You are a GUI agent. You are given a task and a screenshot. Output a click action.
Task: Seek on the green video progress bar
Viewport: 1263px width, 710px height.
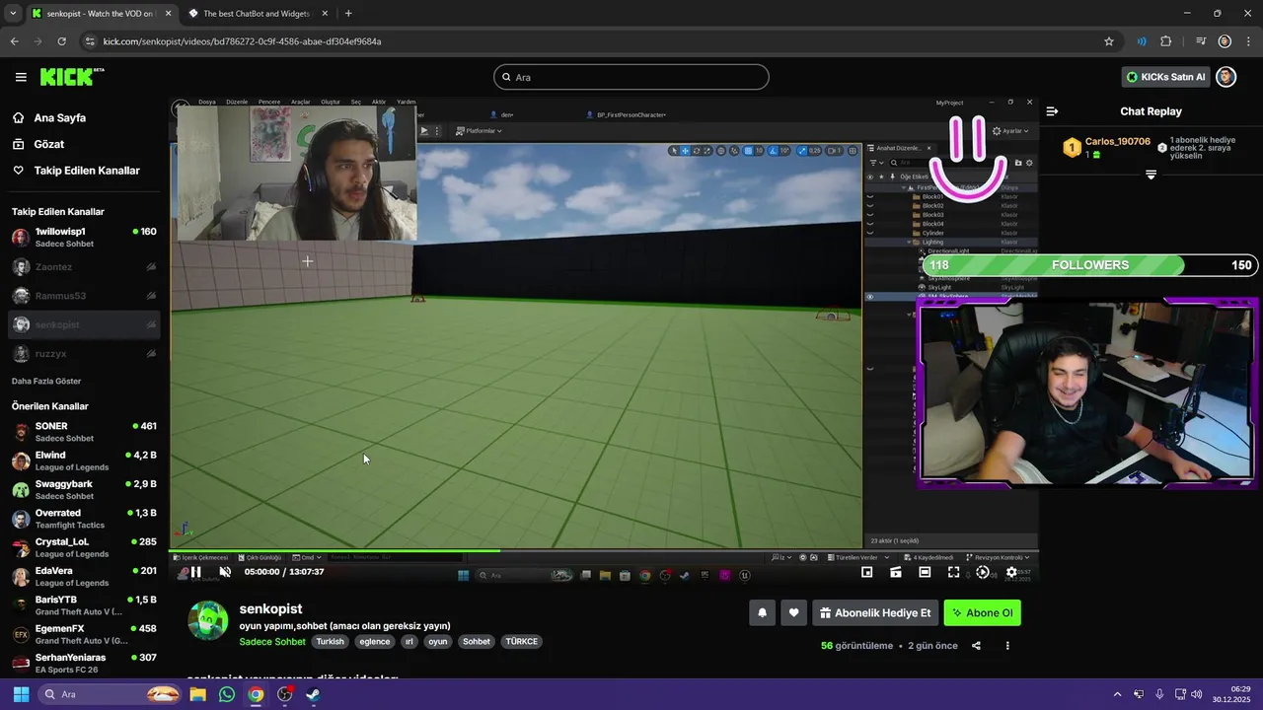tap(603, 551)
